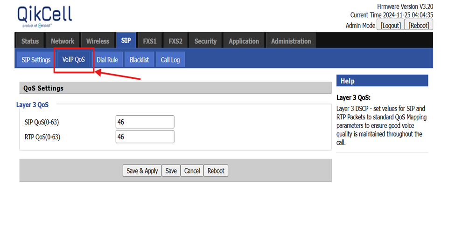Open the Security tab
The height and width of the screenshot is (241, 455).
(x=205, y=41)
